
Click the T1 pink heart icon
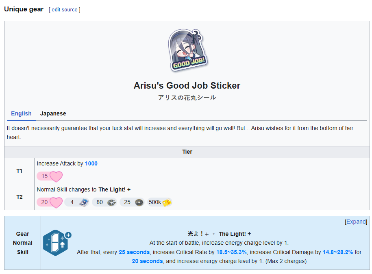click(x=56, y=176)
